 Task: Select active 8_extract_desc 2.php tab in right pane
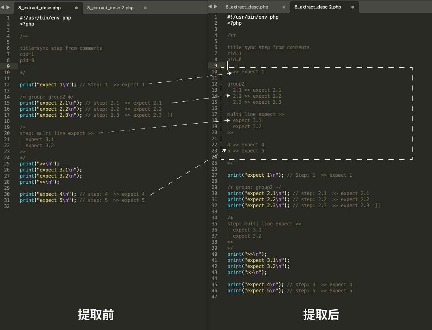318,7
